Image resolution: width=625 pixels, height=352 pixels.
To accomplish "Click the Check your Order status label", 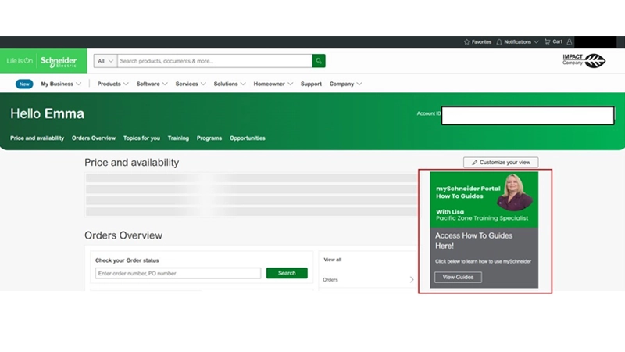I will pos(127,260).
